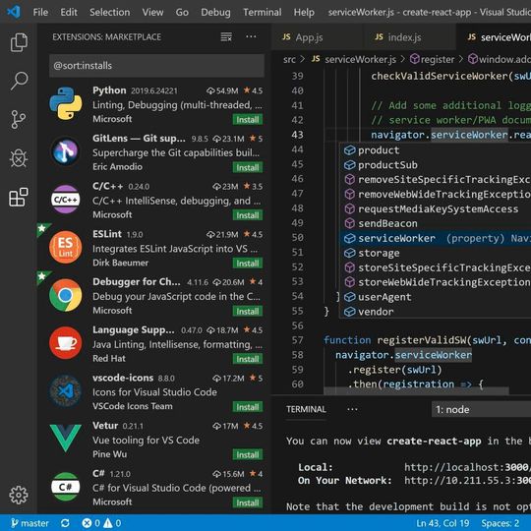
Task: Select the product autocomplete suggestion
Action: tap(437, 150)
